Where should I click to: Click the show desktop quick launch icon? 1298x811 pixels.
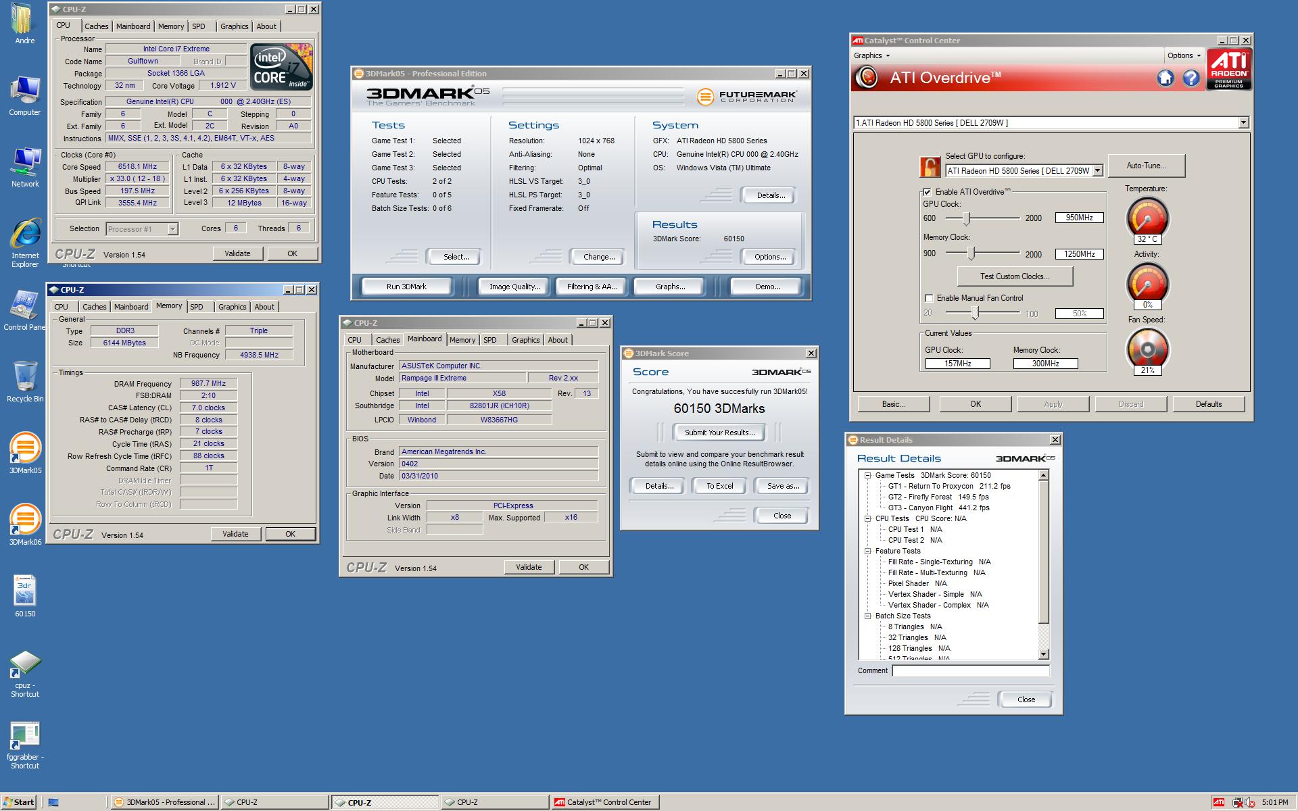click(53, 802)
